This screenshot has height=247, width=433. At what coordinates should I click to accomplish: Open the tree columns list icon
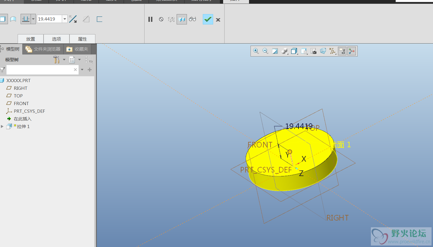coord(72,60)
